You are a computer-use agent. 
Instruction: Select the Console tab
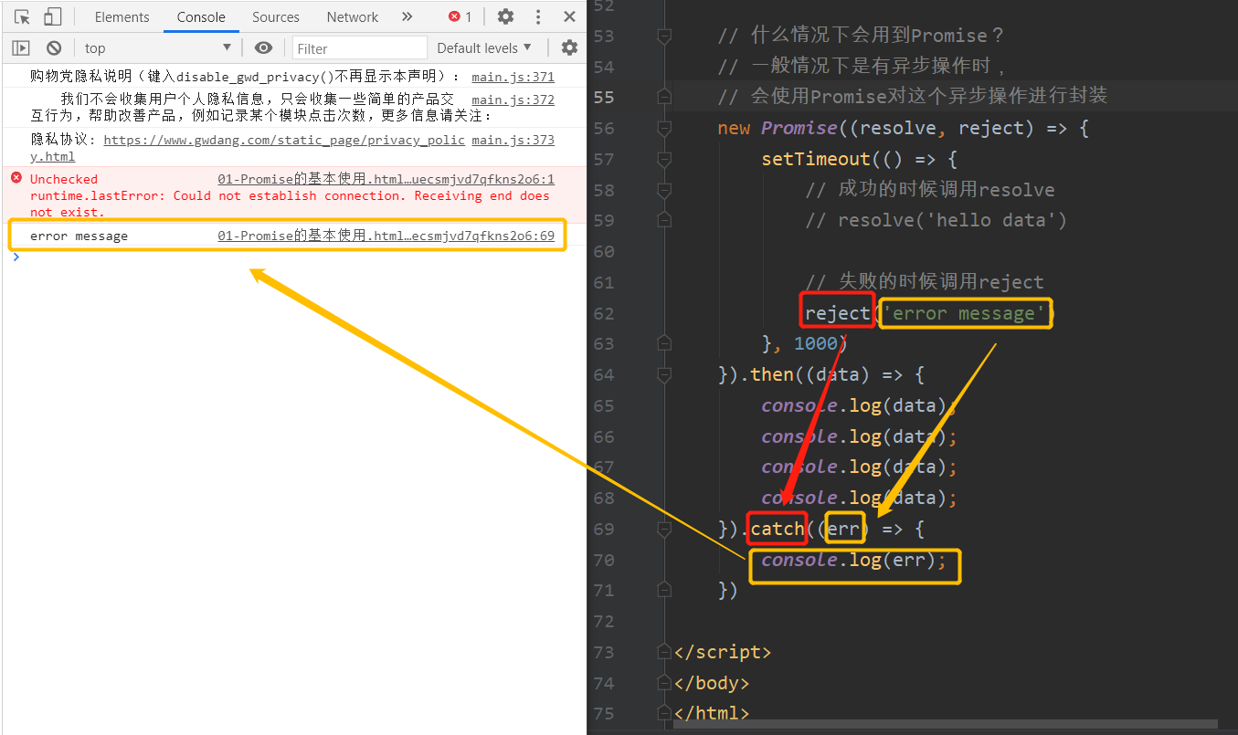[201, 16]
